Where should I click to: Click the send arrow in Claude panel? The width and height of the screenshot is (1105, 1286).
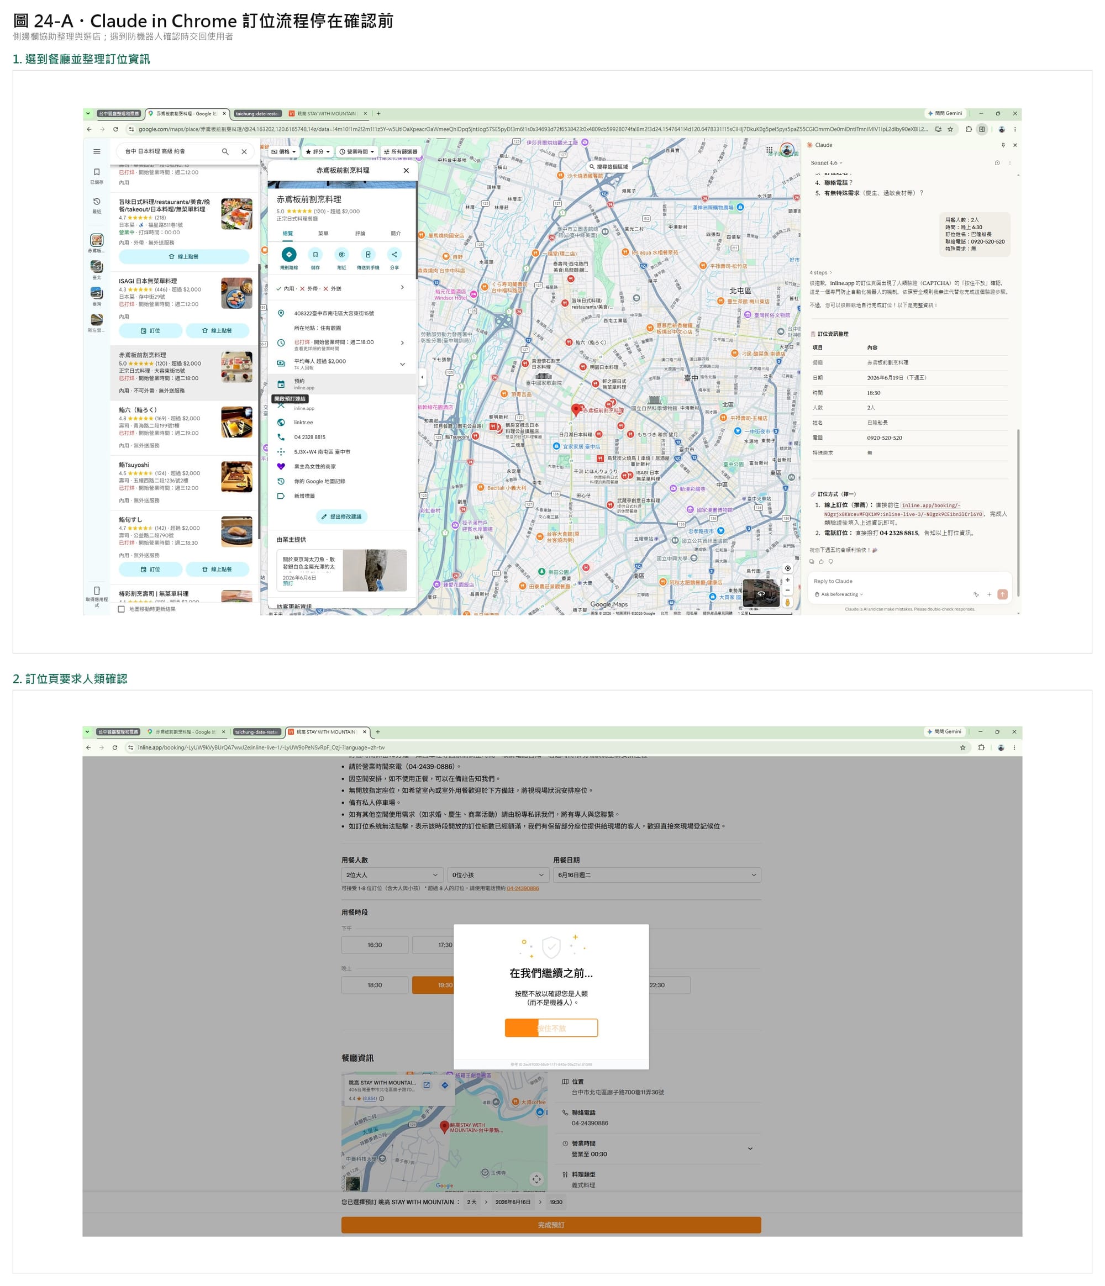coord(1002,594)
